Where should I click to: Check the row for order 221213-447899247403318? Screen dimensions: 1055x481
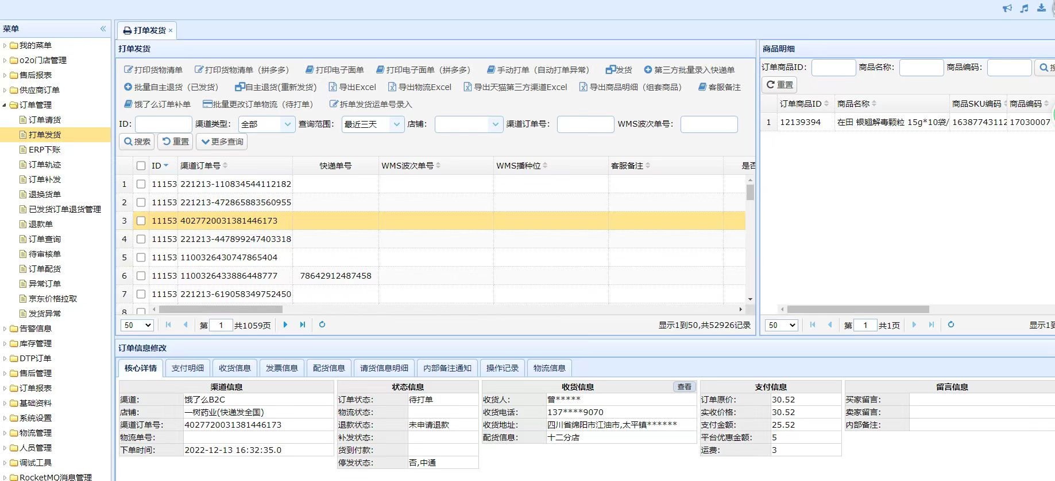coord(141,239)
